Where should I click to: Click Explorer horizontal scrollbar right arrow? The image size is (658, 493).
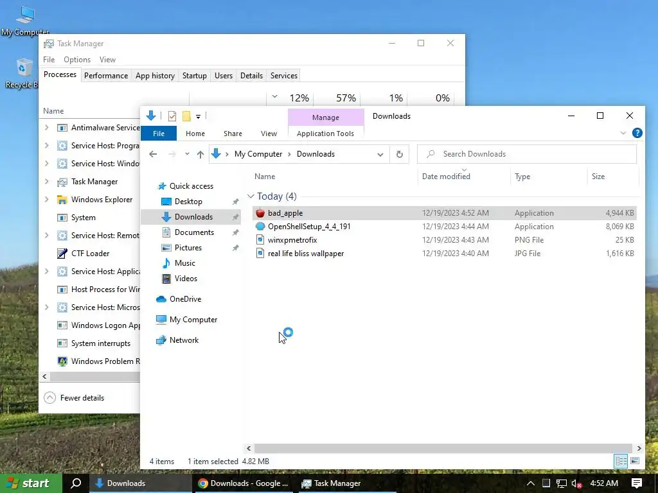point(639,448)
